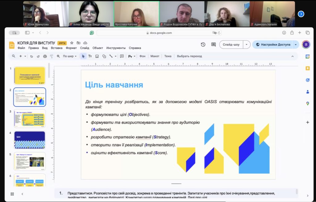Switch to grid view icon
This screenshot has height=202, width=316.
tap(12, 194)
